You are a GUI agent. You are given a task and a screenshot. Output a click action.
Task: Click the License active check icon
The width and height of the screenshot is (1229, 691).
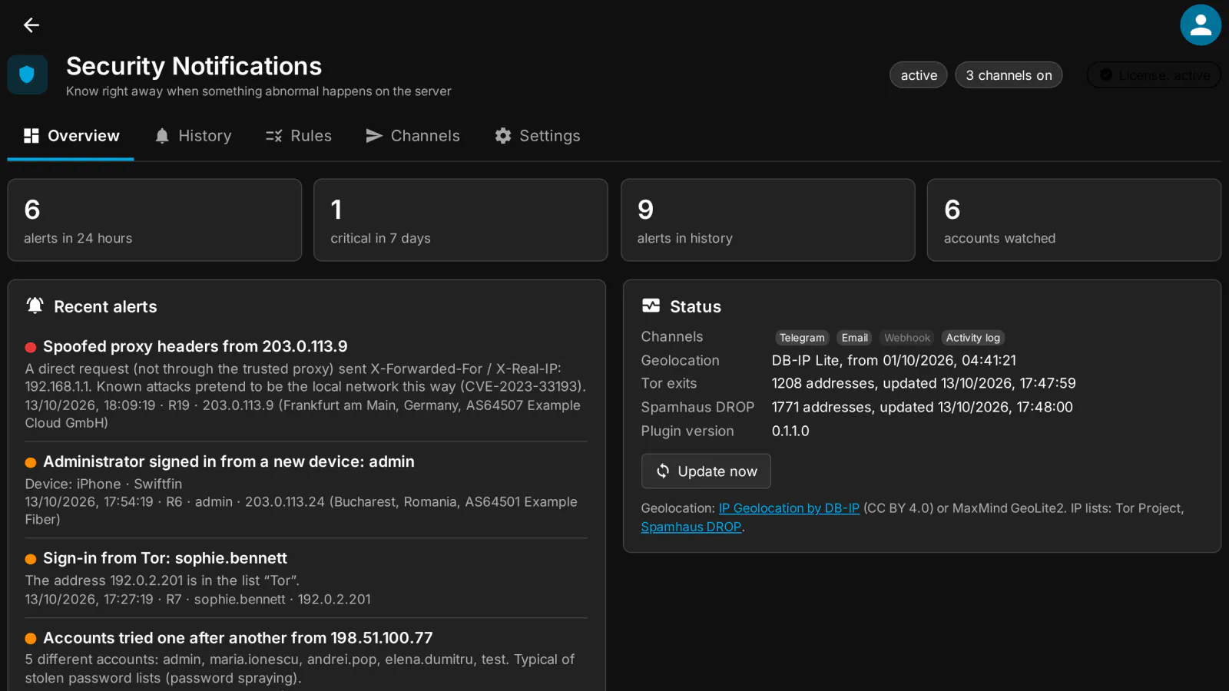click(1106, 74)
